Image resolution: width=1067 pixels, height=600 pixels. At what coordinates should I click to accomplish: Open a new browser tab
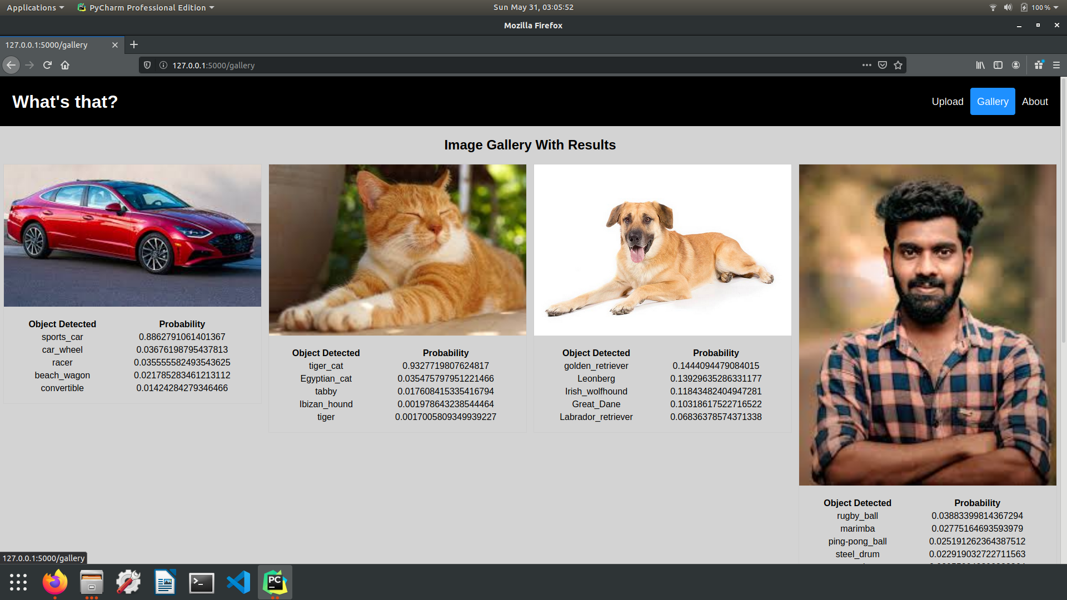pos(134,44)
